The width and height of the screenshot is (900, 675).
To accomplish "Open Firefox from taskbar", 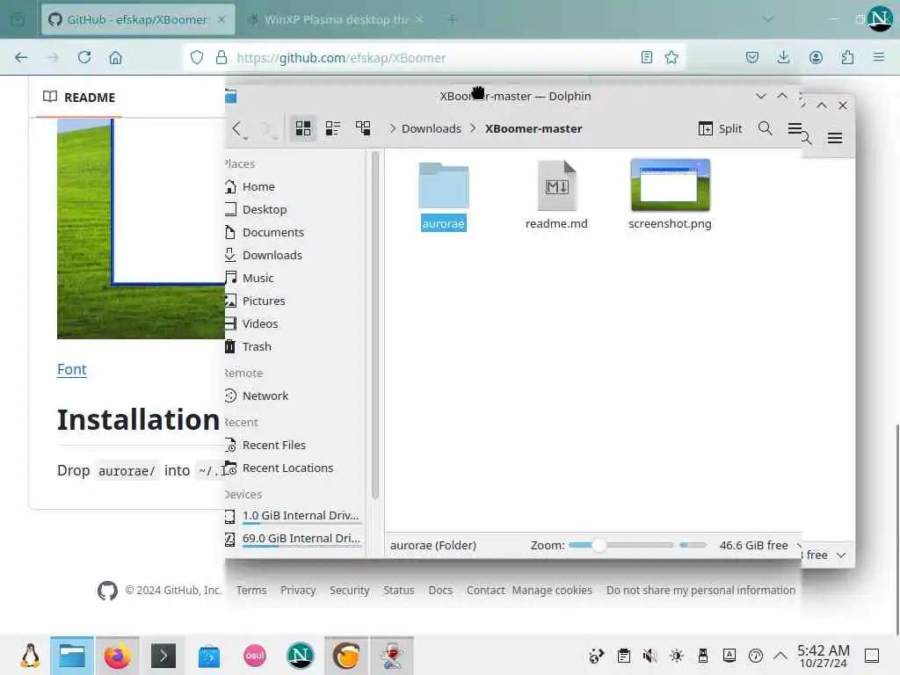I will pyautogui.click(x=117, y=656).
